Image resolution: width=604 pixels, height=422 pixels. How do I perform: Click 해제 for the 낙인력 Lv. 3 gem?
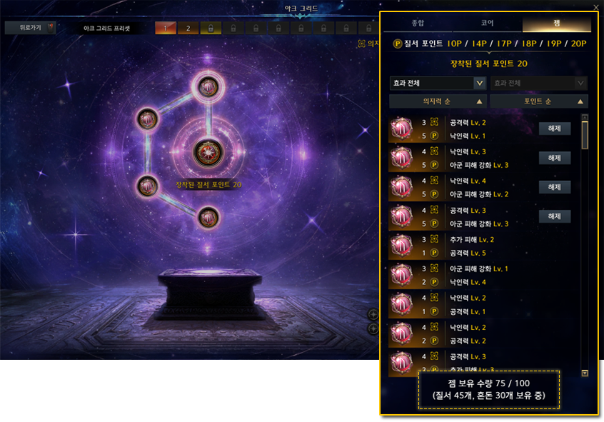[554, 158]
